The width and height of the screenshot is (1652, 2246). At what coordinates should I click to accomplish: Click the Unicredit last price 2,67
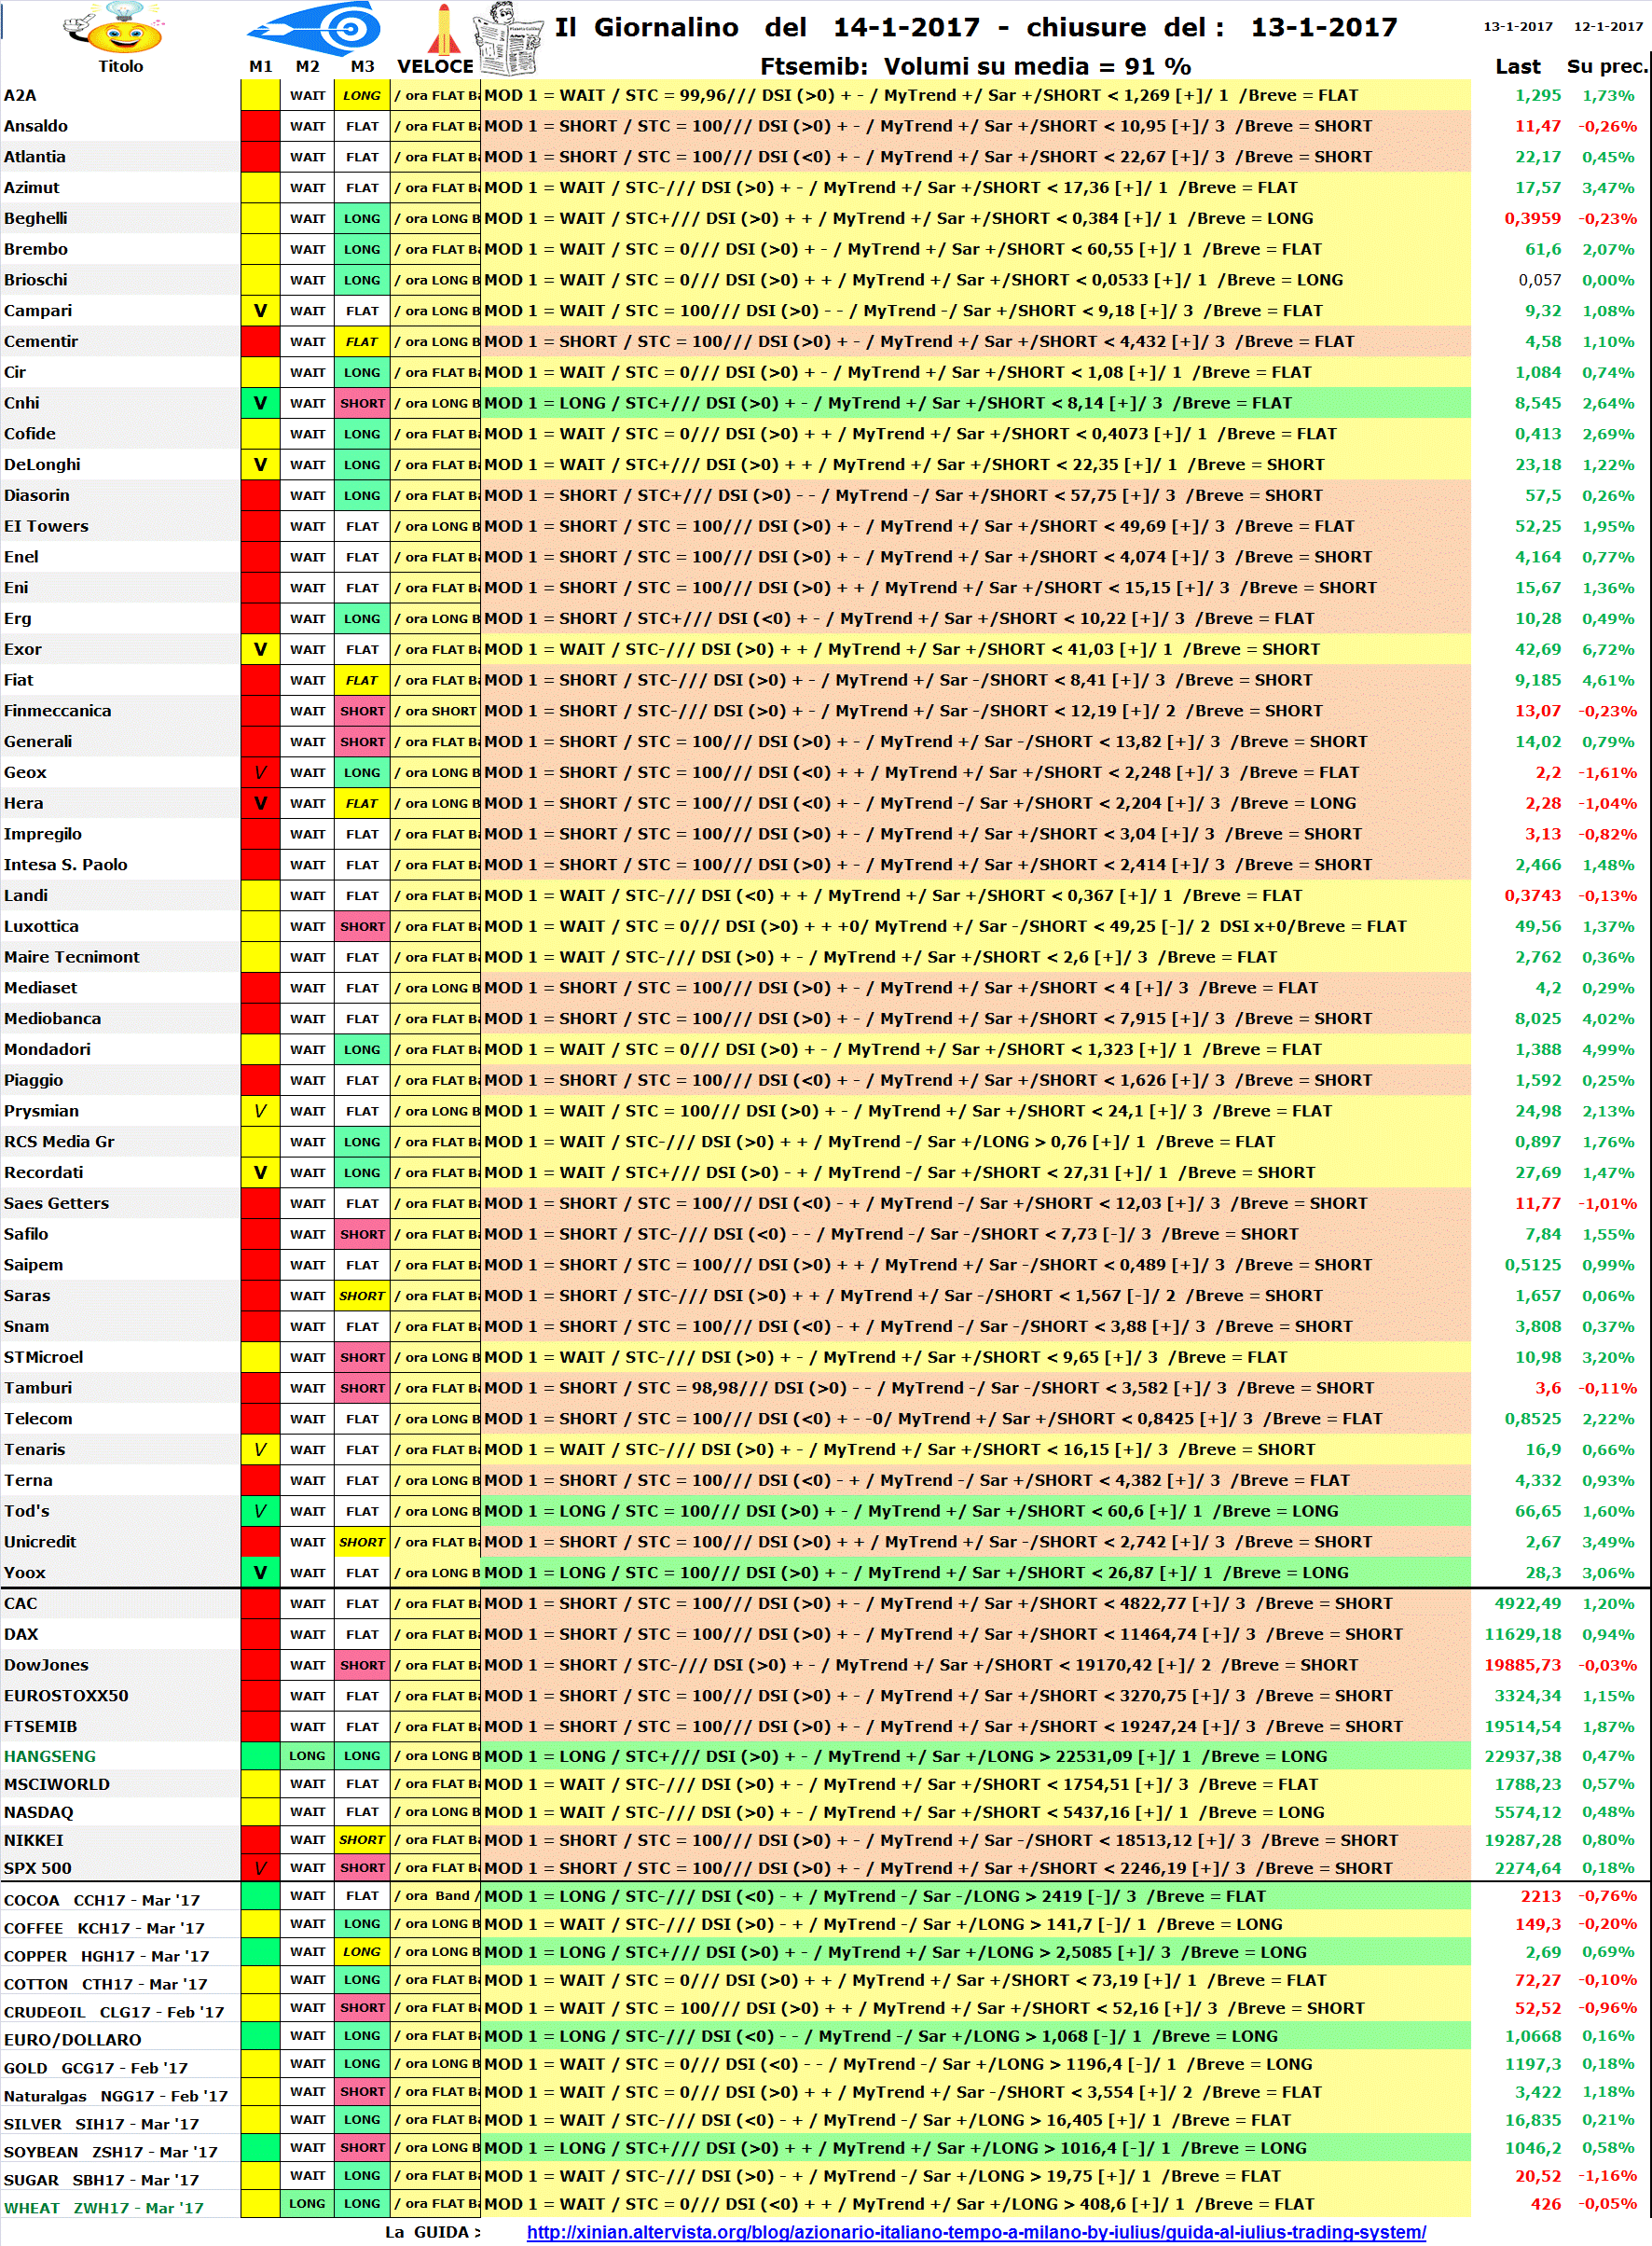click(x=1543, y=1542)
